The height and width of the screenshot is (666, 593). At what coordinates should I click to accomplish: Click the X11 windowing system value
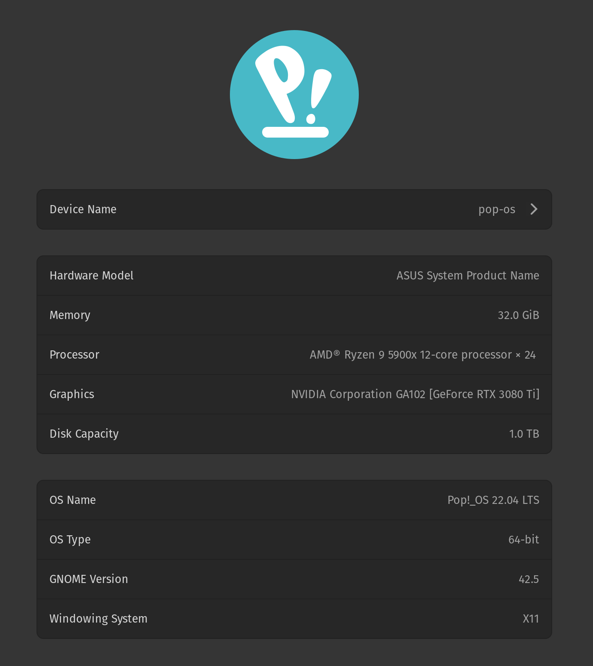click(x=531, y=618)
